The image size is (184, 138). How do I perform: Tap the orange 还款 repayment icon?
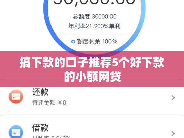(x=16, y=97)
